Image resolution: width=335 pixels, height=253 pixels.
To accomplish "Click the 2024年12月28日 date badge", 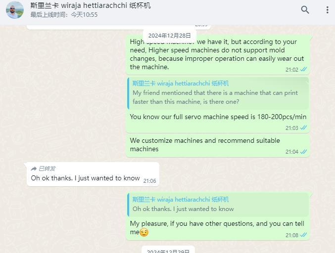I will pyautogui.click(x=170, y=36).
